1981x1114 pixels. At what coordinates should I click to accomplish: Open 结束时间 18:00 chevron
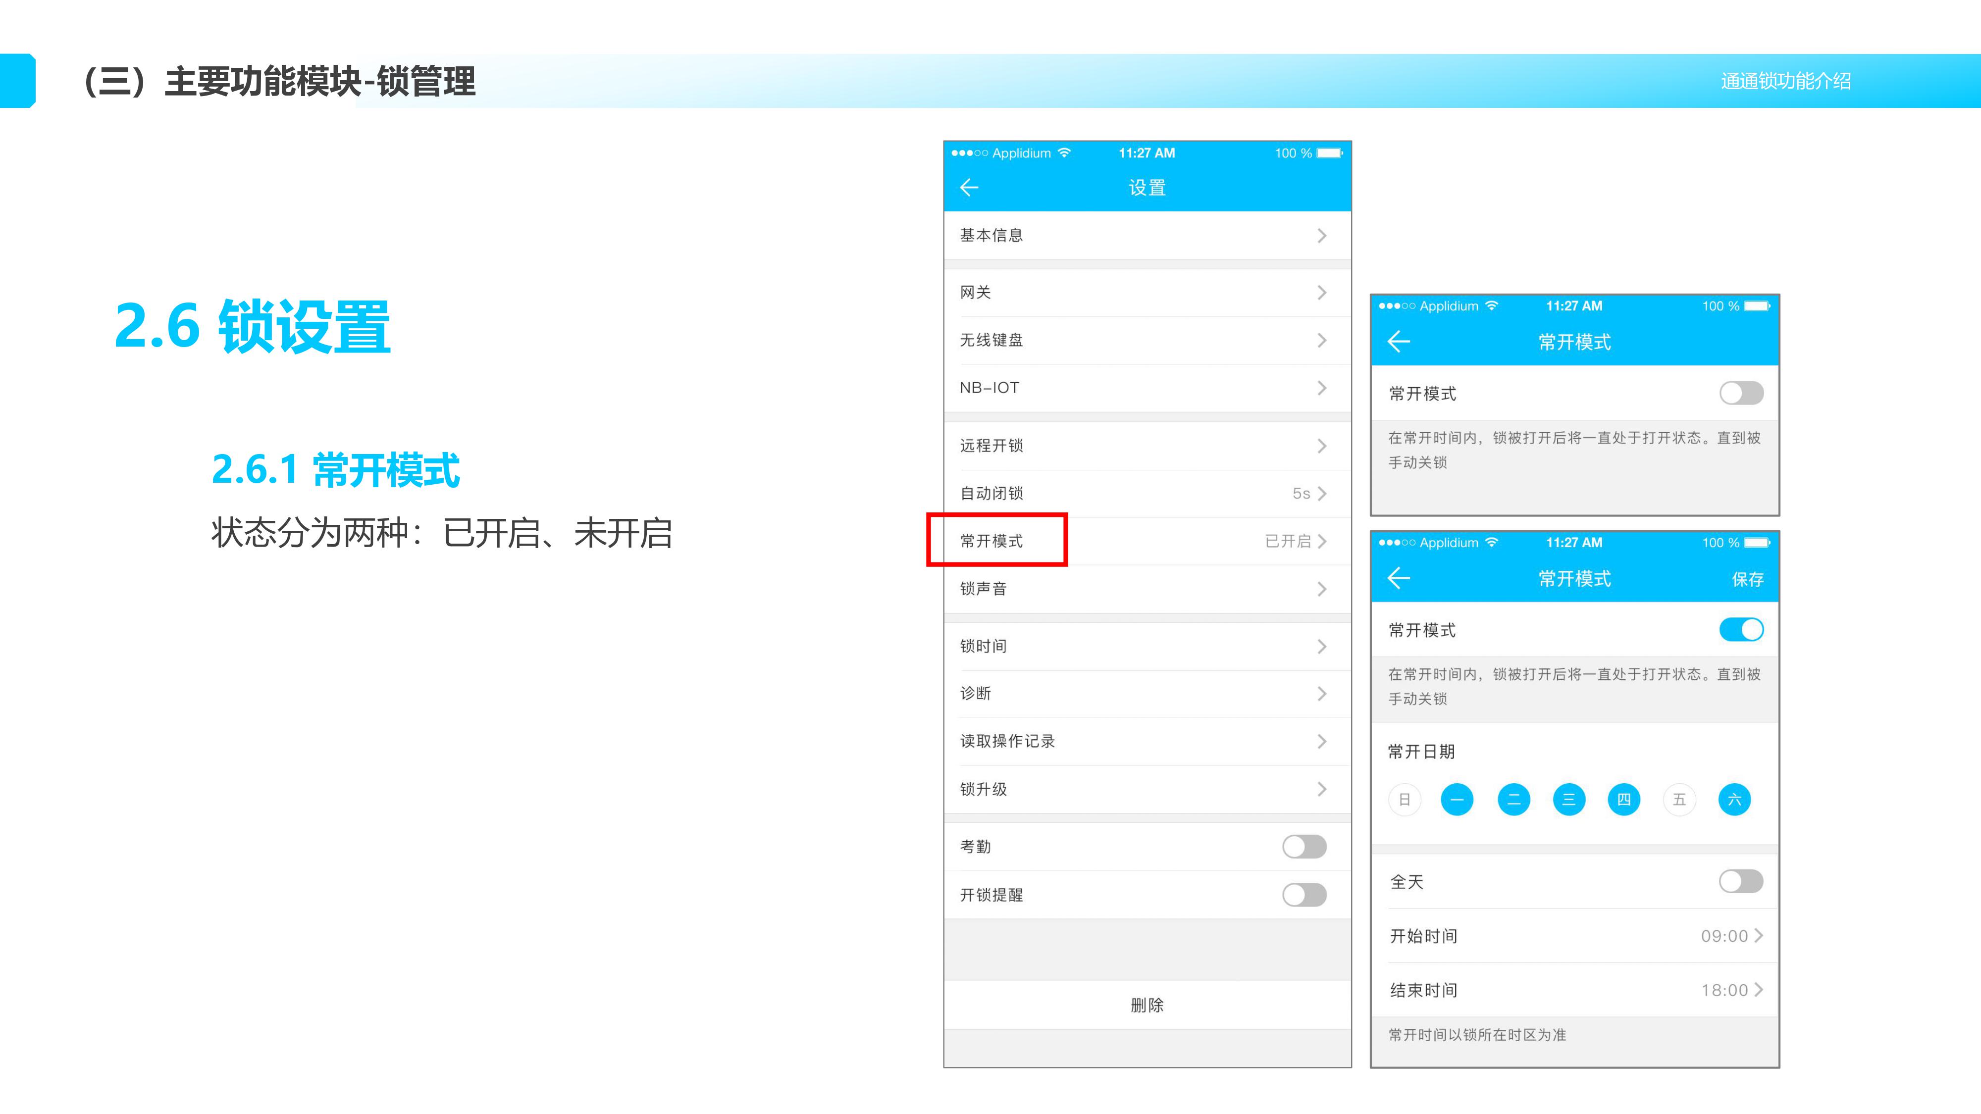pyautogui.click(x=1758, y=990)
